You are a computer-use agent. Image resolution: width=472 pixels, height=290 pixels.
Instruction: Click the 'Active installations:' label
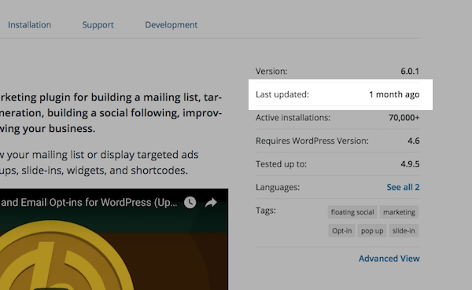pyautogui.click(x=293, y=118)
